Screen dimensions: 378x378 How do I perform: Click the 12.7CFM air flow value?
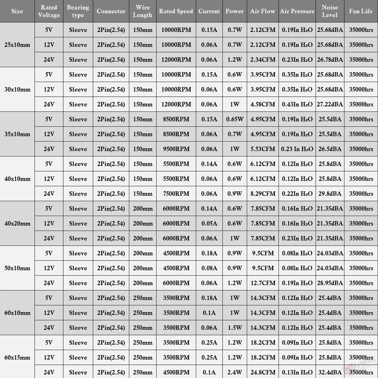263,283
